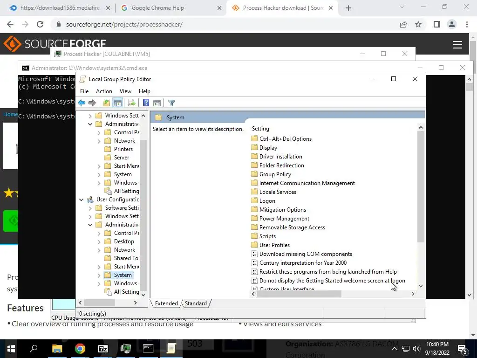Open taskbar search magnifier

tap(34, 349)
